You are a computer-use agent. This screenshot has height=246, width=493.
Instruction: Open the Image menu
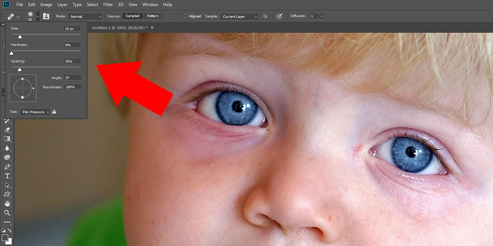pos(46,5)
